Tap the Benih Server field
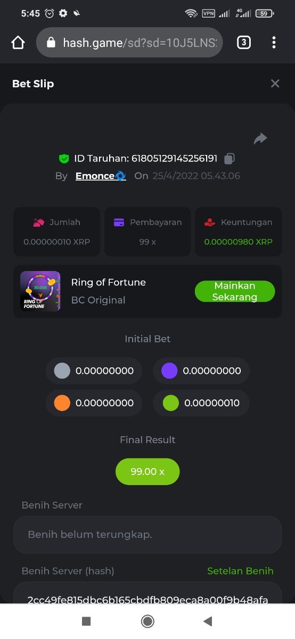 coord(147,535)
